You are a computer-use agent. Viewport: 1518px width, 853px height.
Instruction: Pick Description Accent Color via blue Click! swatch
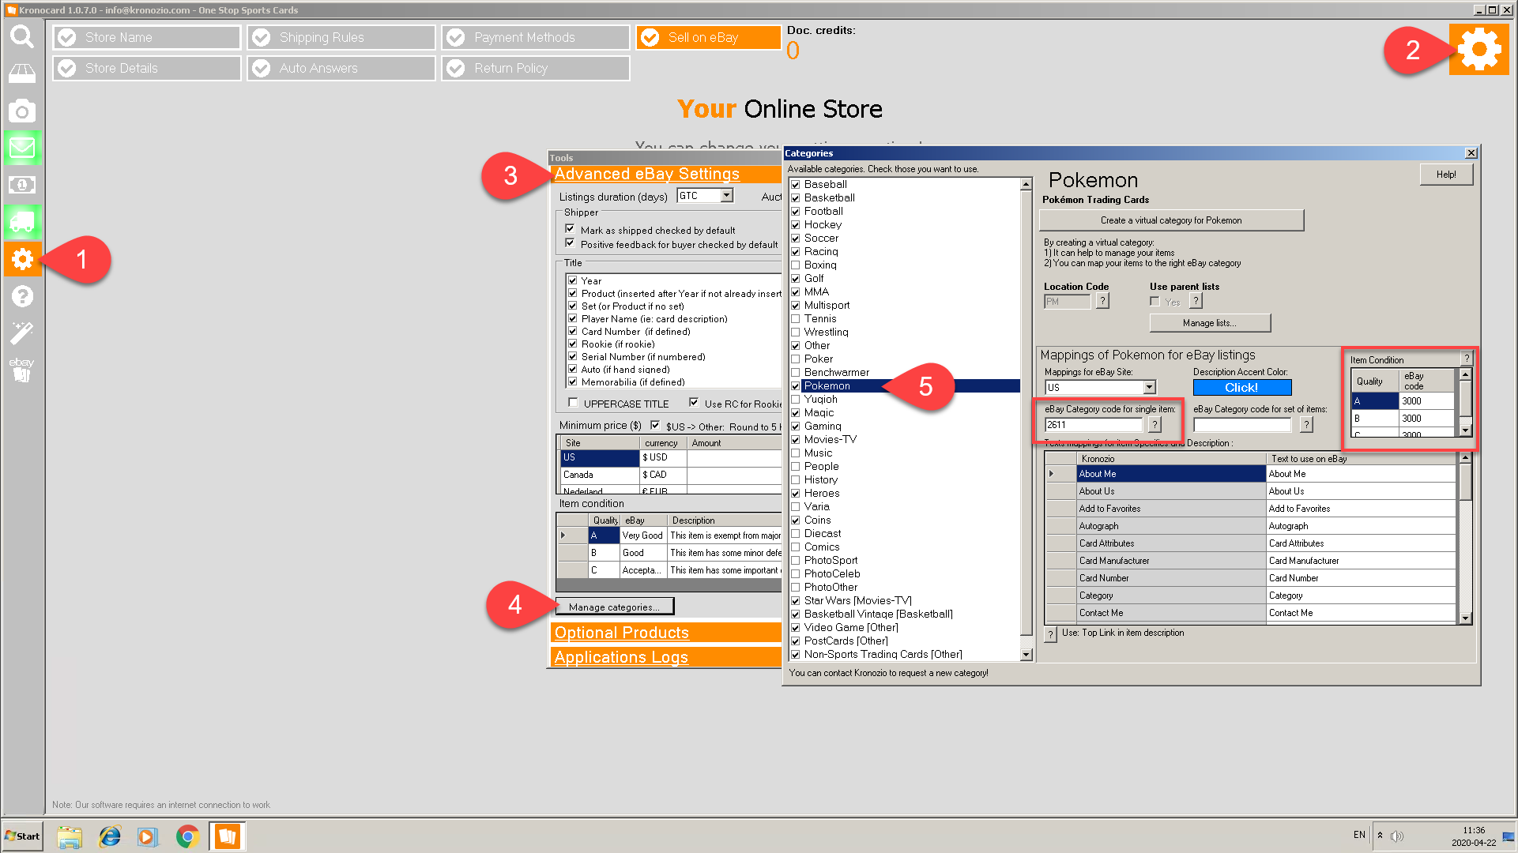pyautogui.click(x=1241, y=387)
